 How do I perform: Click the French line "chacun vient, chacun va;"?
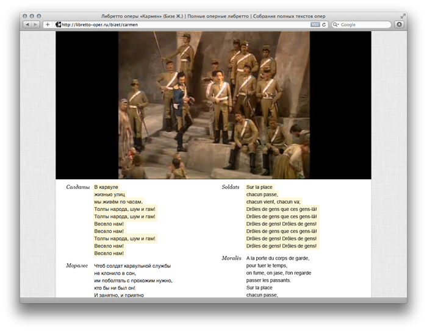(x=273, y=202)
